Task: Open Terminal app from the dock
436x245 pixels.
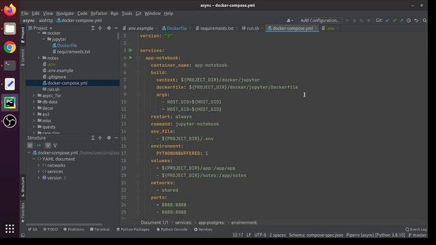Action: pyautogui.click(x=10, y=65)
